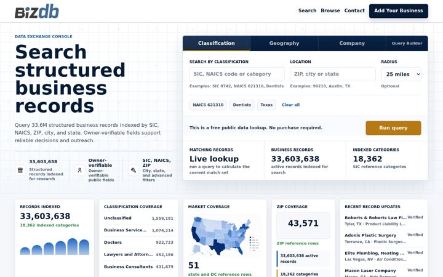Click the telephone icon beside structured records

point(20,170)
